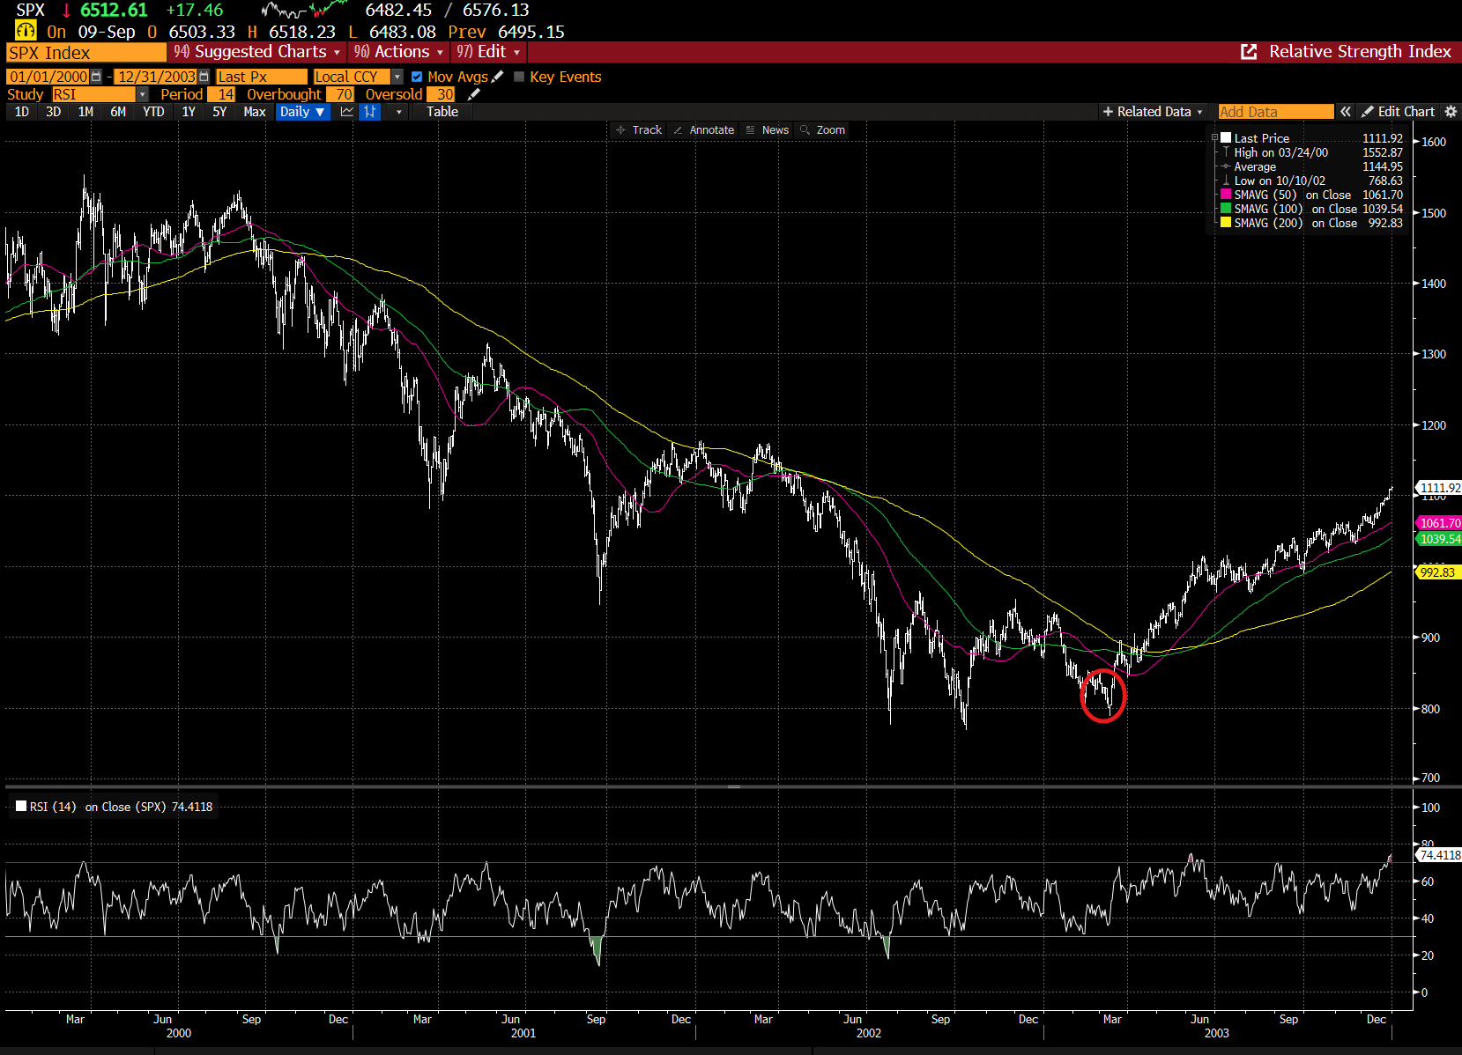Click the SPX Index security field

pyautogui.click(x=85, y=52)
